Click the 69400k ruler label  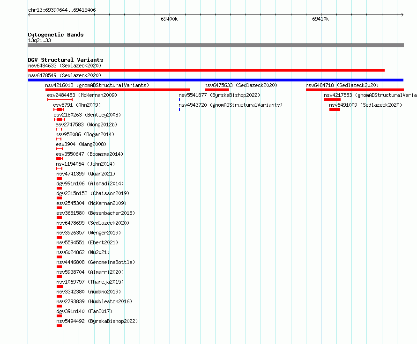click(169, 19)
